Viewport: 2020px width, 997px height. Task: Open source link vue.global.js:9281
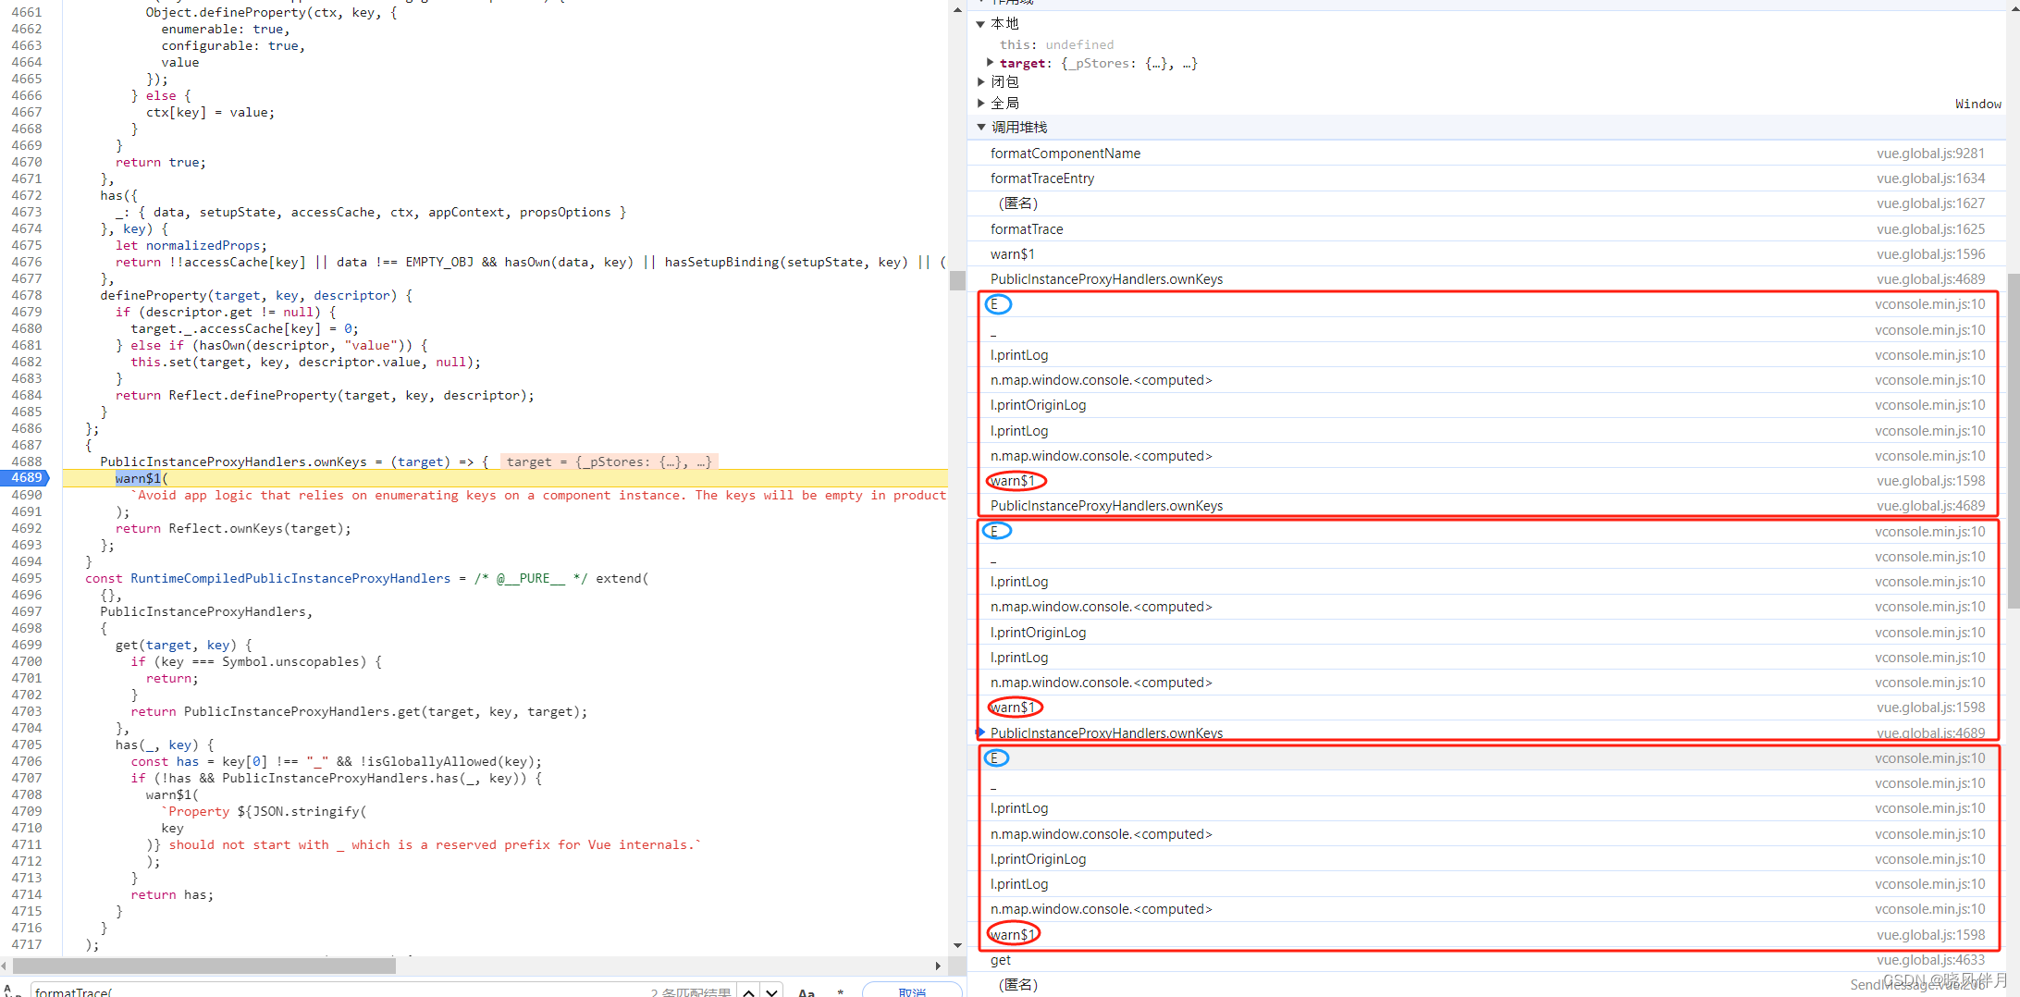pyautogui.click(x=1930, y=154)
